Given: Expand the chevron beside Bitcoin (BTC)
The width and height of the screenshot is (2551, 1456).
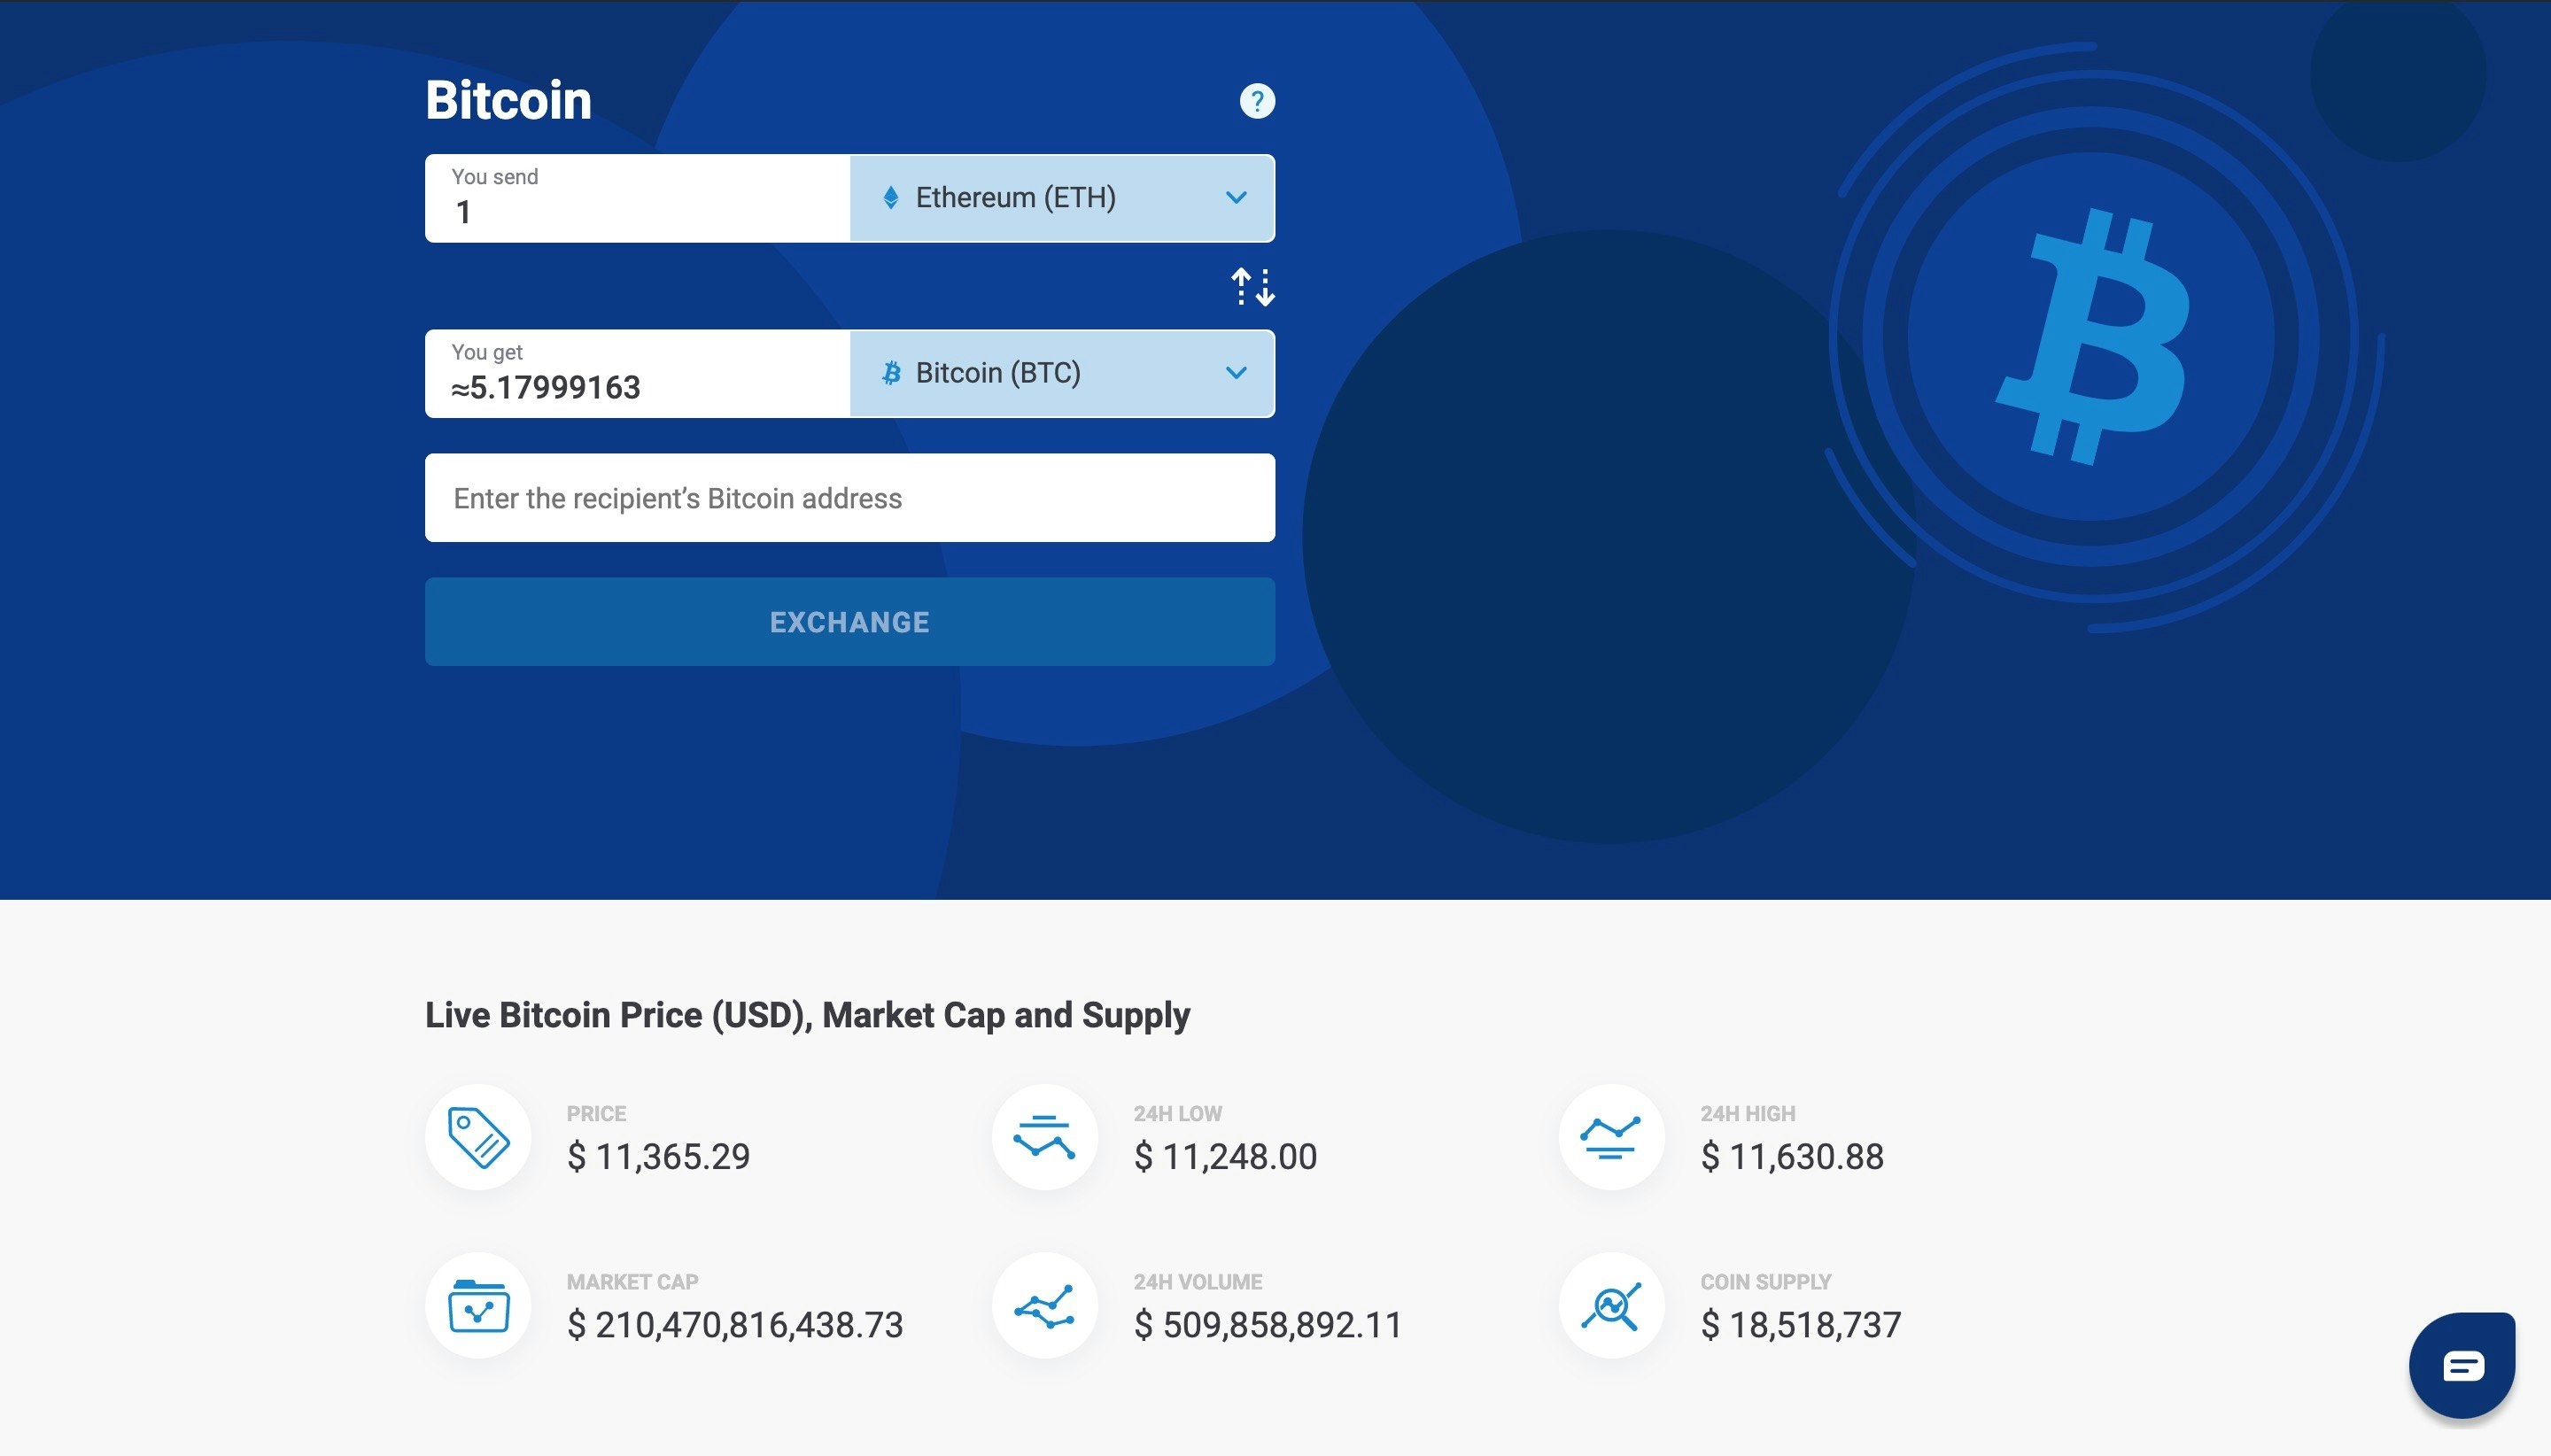Looking at the screenshot, I should 1236,373.
